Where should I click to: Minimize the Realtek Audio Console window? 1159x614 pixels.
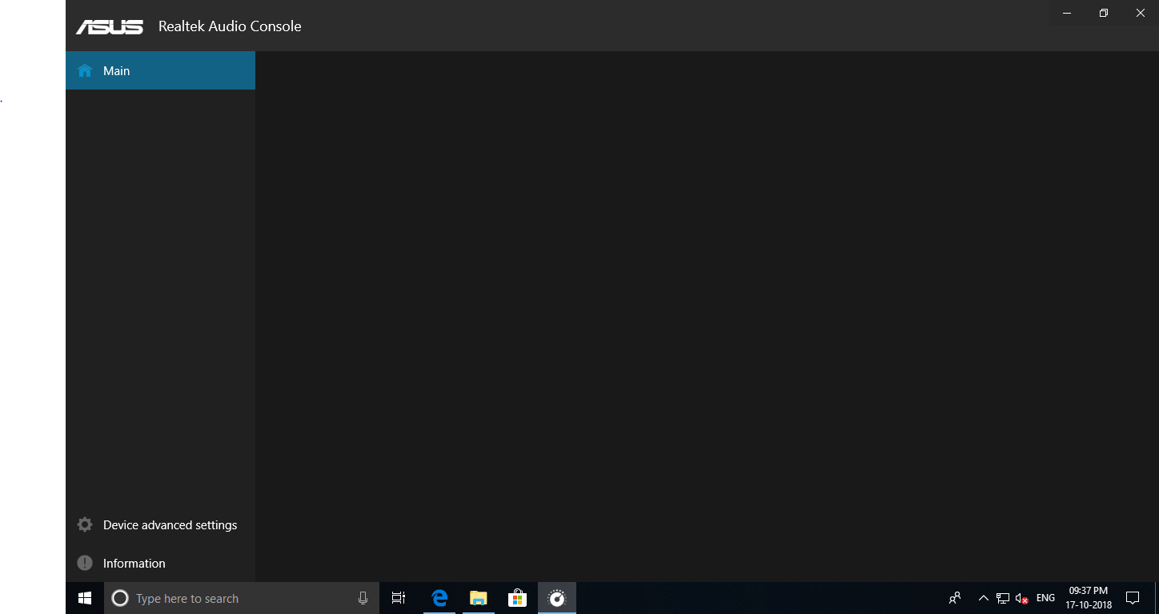coord(1067,13)
